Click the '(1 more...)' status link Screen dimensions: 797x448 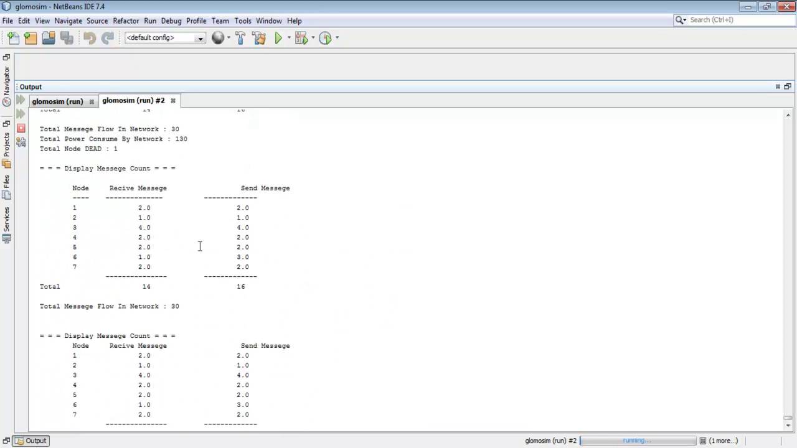(x=722, y=441)
